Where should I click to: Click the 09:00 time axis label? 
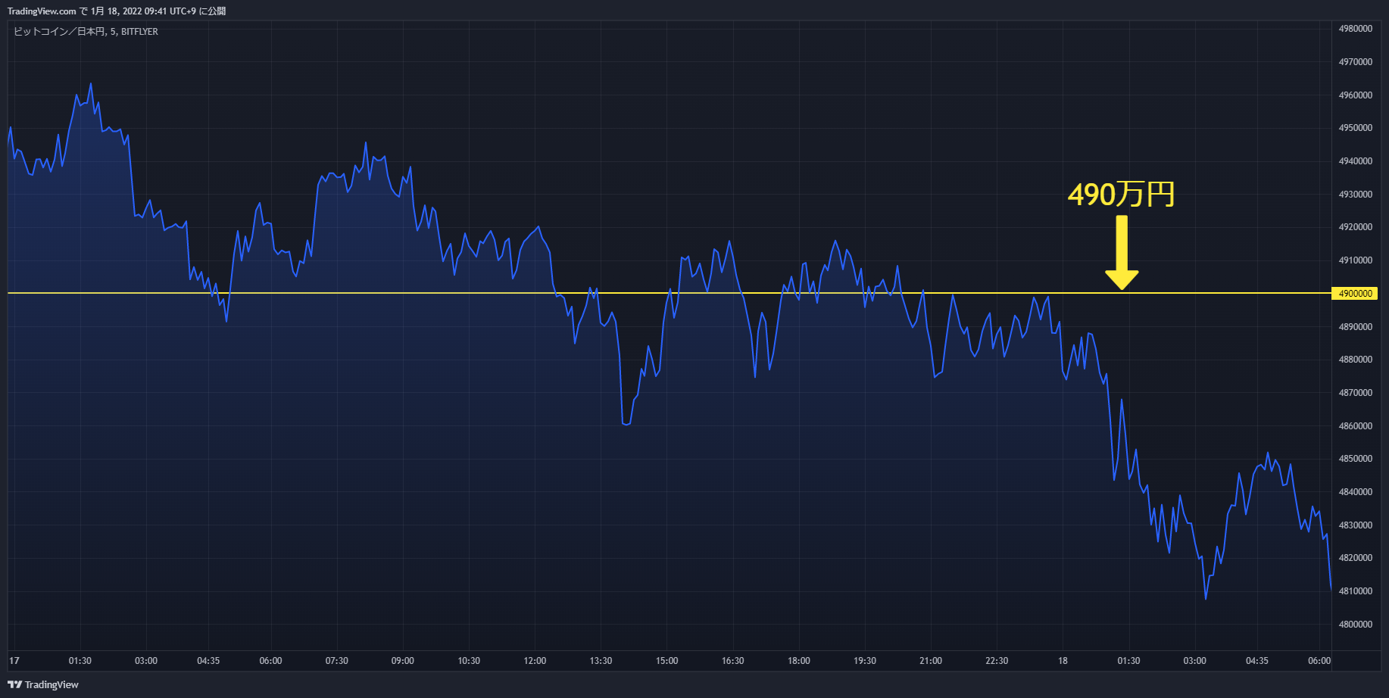point(403,661)
